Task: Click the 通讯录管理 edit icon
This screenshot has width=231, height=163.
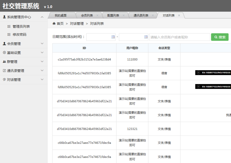Action: (4, 71)
